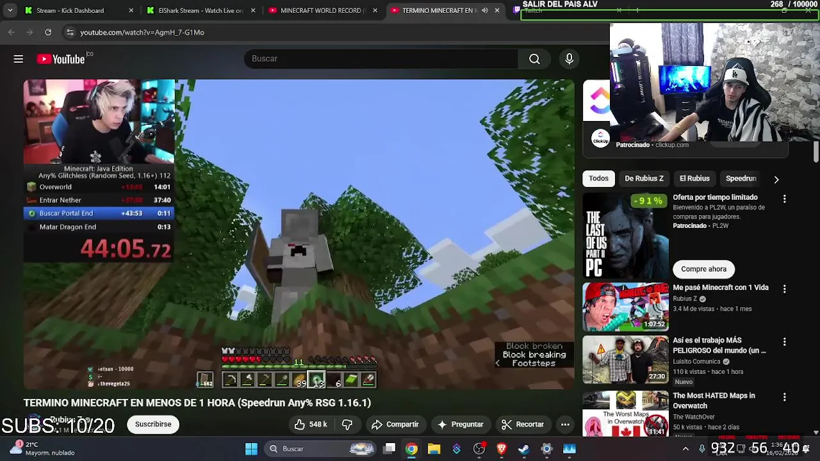Open Task View from the taskbar
Screen dimensions: 820x461
pyautogui.click(x=389, y=449)
